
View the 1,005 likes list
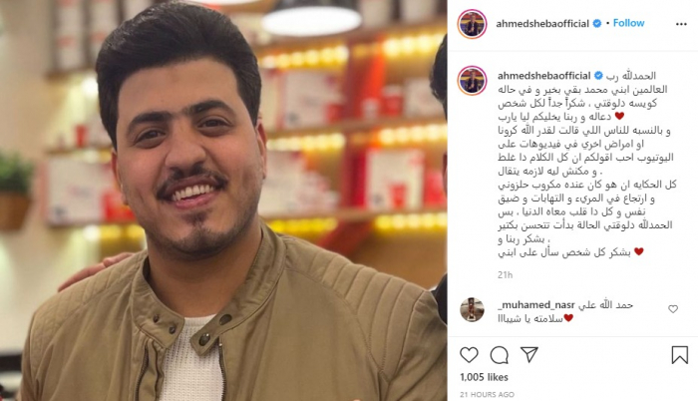[x=484, y=377]
